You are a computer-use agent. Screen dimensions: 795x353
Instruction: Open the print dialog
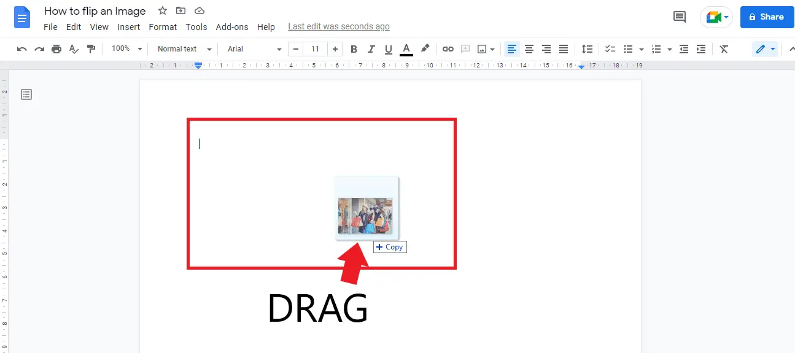coord(56,48)
